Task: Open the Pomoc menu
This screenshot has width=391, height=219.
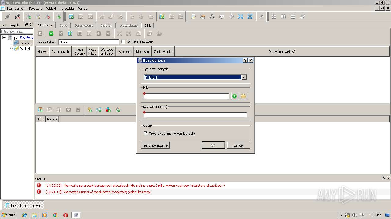Action: point(82,9)
